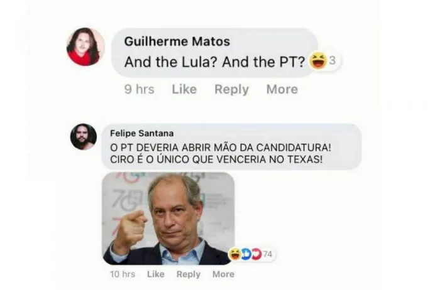Like Guilherme Matos' comment

[x=184, y=89]
